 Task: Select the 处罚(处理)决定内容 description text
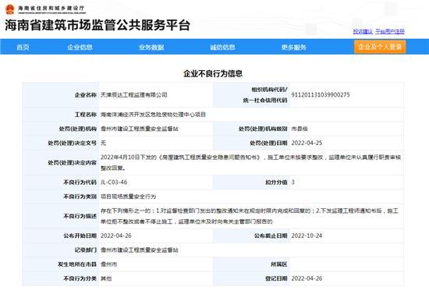coord(250,162)
